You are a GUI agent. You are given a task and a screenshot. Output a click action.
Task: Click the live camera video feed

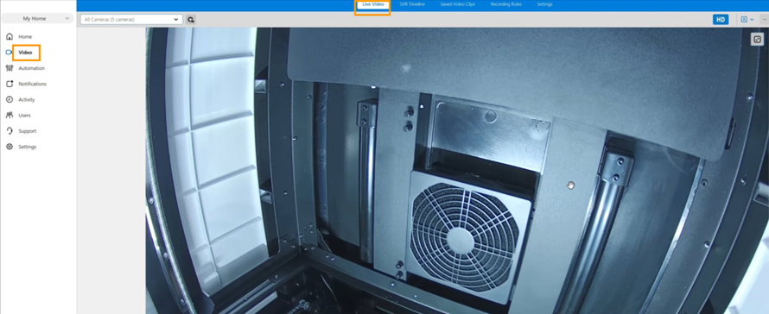click(457, 171)
